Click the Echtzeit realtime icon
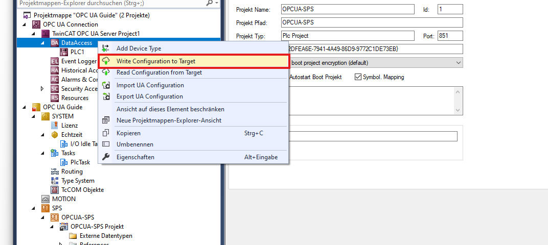This screenshot has height=245, width=548. [x=55, y=135]
